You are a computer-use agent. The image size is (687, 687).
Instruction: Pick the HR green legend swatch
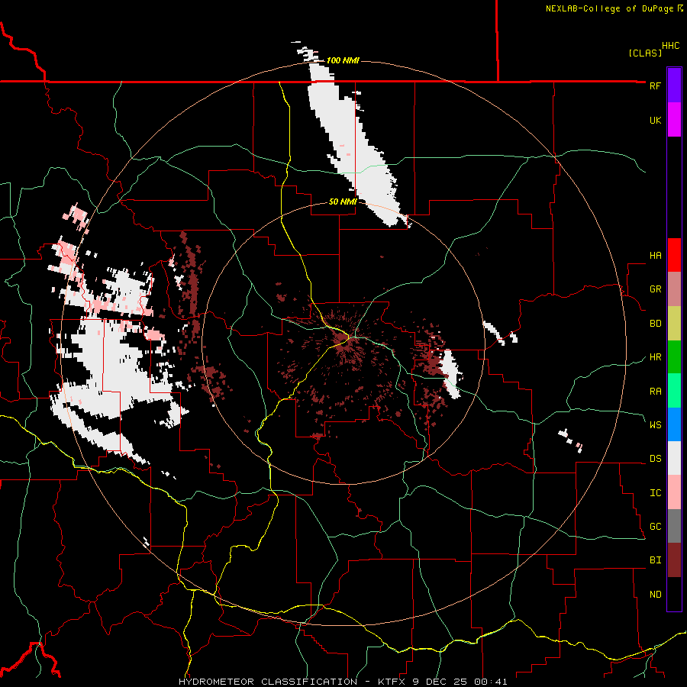coord(674,357)
